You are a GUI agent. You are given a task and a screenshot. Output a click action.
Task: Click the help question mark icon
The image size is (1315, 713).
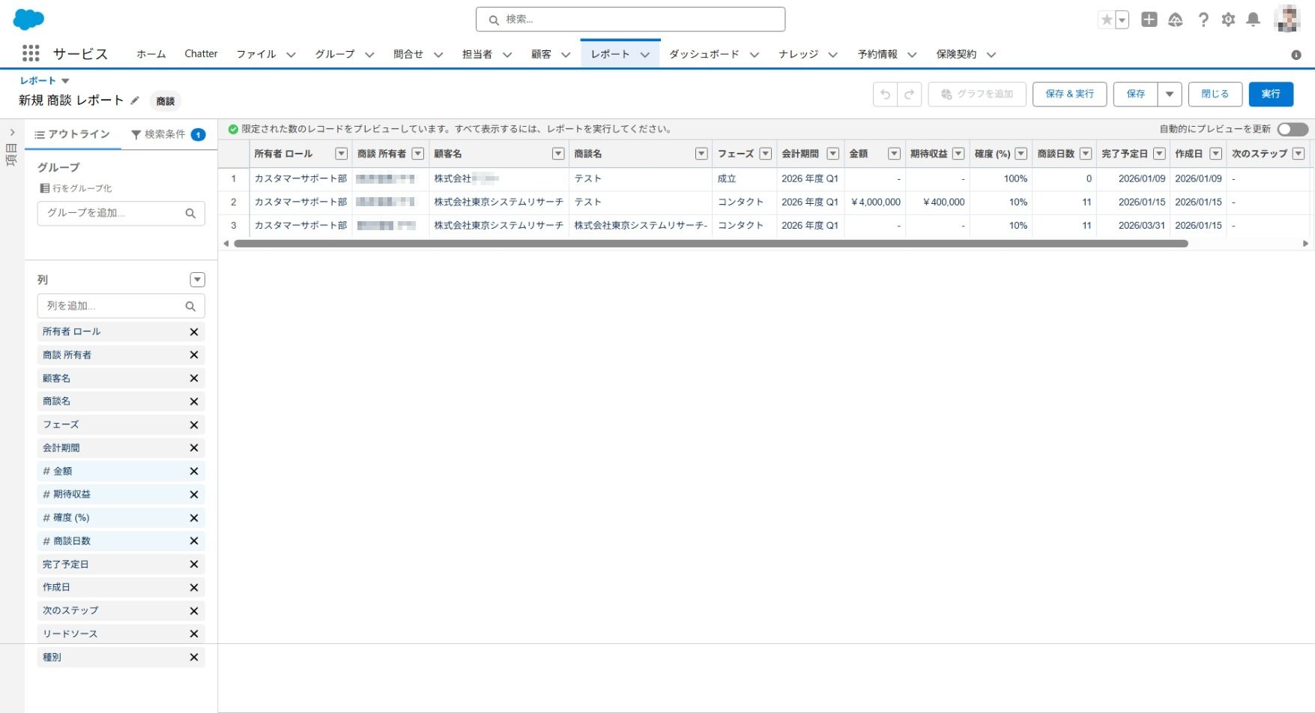(x=1203, y=20)
